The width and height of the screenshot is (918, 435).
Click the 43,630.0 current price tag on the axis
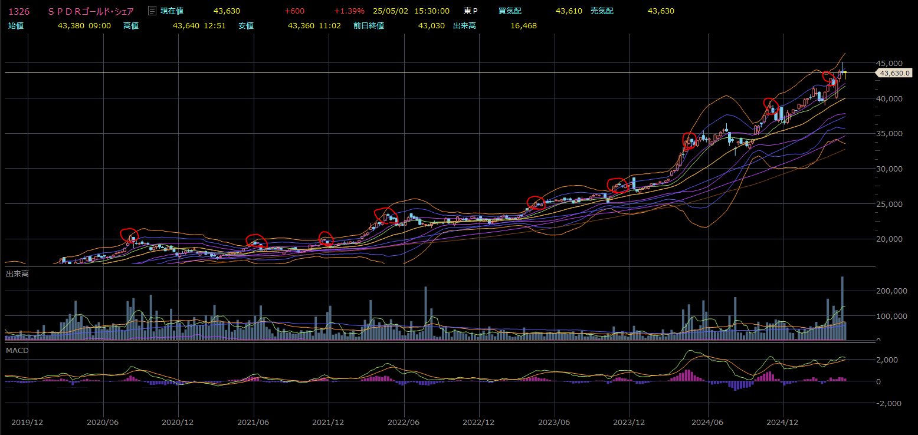click(894, 73)
